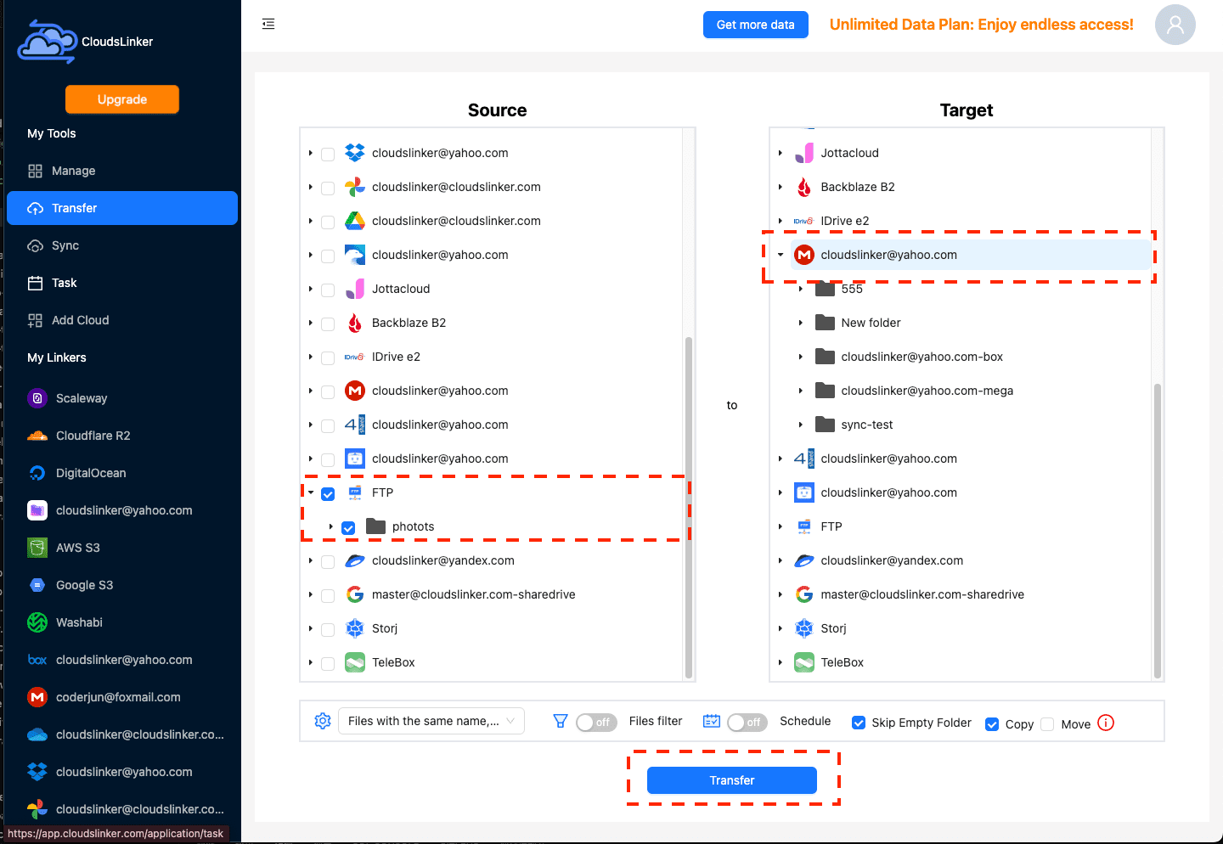Open the user profile avatar
1223x844 pixels.
[1175, 25]
